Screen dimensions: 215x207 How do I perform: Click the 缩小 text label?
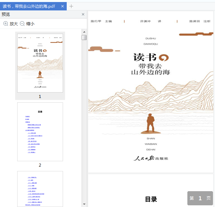(30, 24)
